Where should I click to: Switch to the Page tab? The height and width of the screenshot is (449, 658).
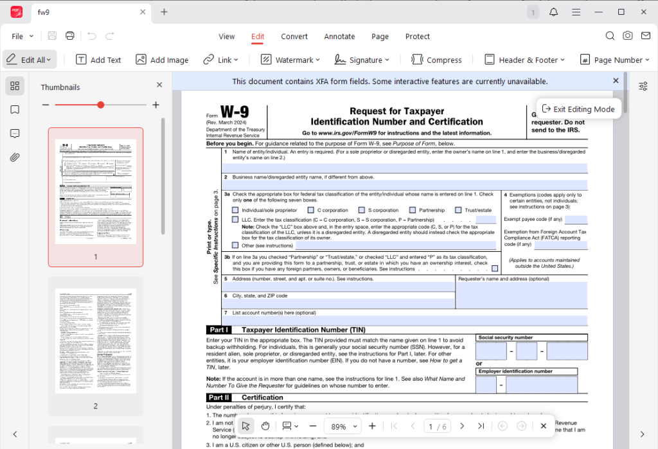pyautogui.click(x=380, y=37)
